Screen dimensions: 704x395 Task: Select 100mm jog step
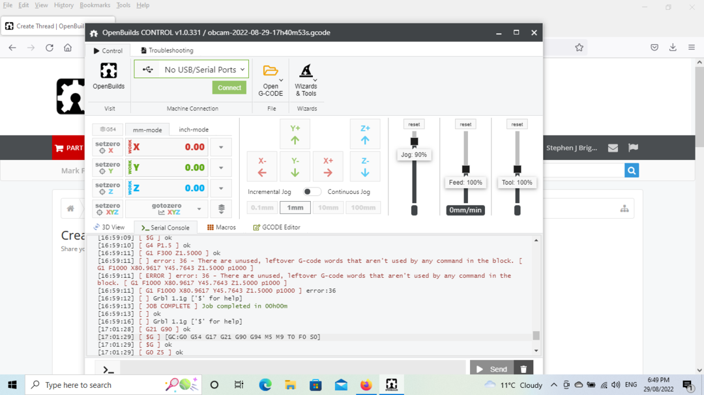[363, 208]
